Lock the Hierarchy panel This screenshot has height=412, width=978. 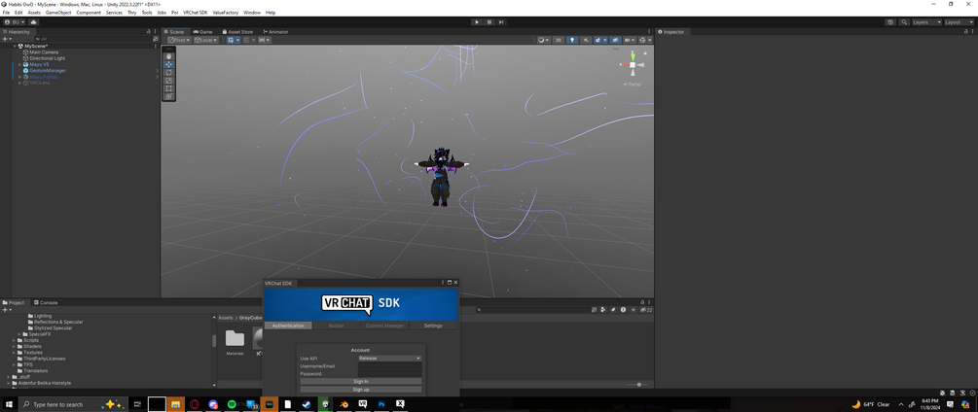click(149, 32)
